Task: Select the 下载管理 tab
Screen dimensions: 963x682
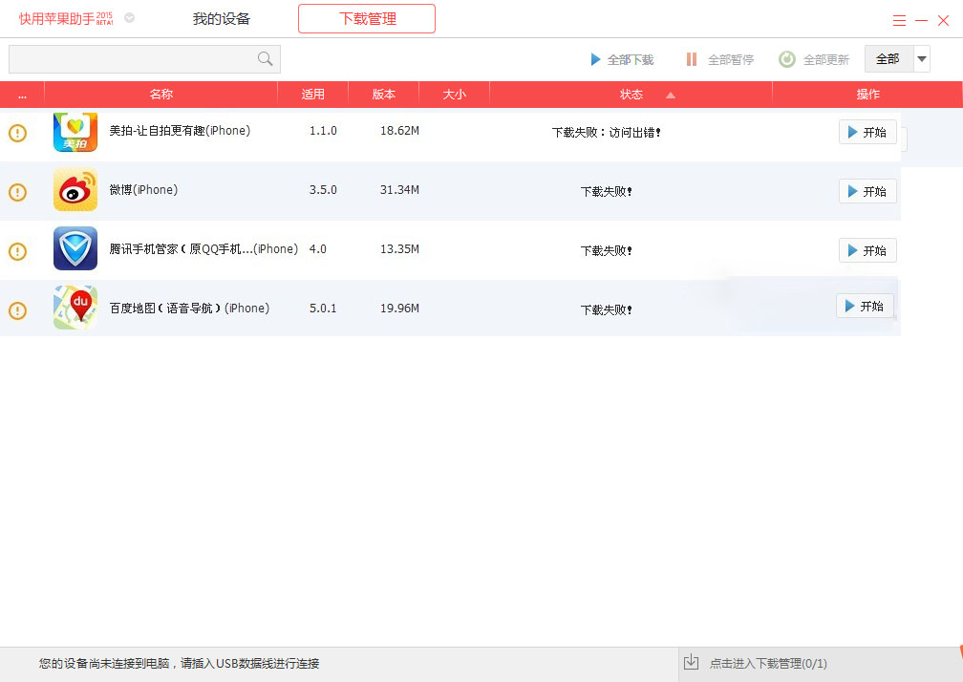Action: click(367, 19)
